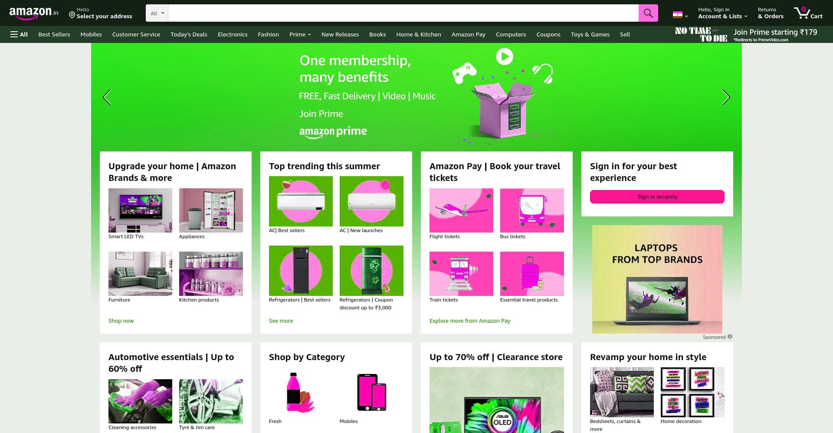The image size is (833, 433).
Task: Open AC Best sellers thumbnail
Action: pyautogui.click(x=301, y=201)
